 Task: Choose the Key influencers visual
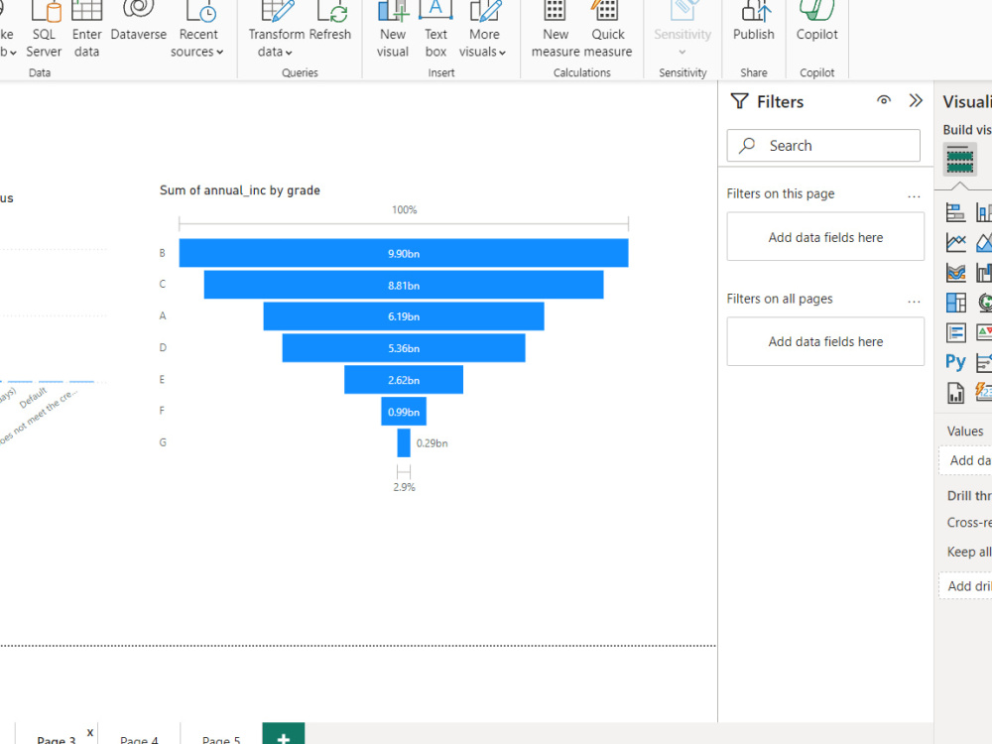[984, 362]
